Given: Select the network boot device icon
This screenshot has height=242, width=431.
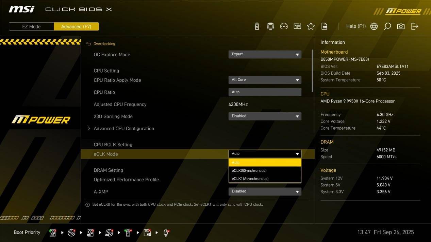Looking at the screenshot, I should pyautogui.click(x=166, y=232).
